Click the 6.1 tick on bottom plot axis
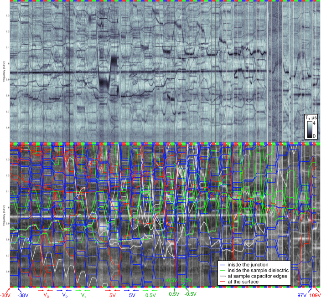 pyautogui.click(x=8, y=191)
